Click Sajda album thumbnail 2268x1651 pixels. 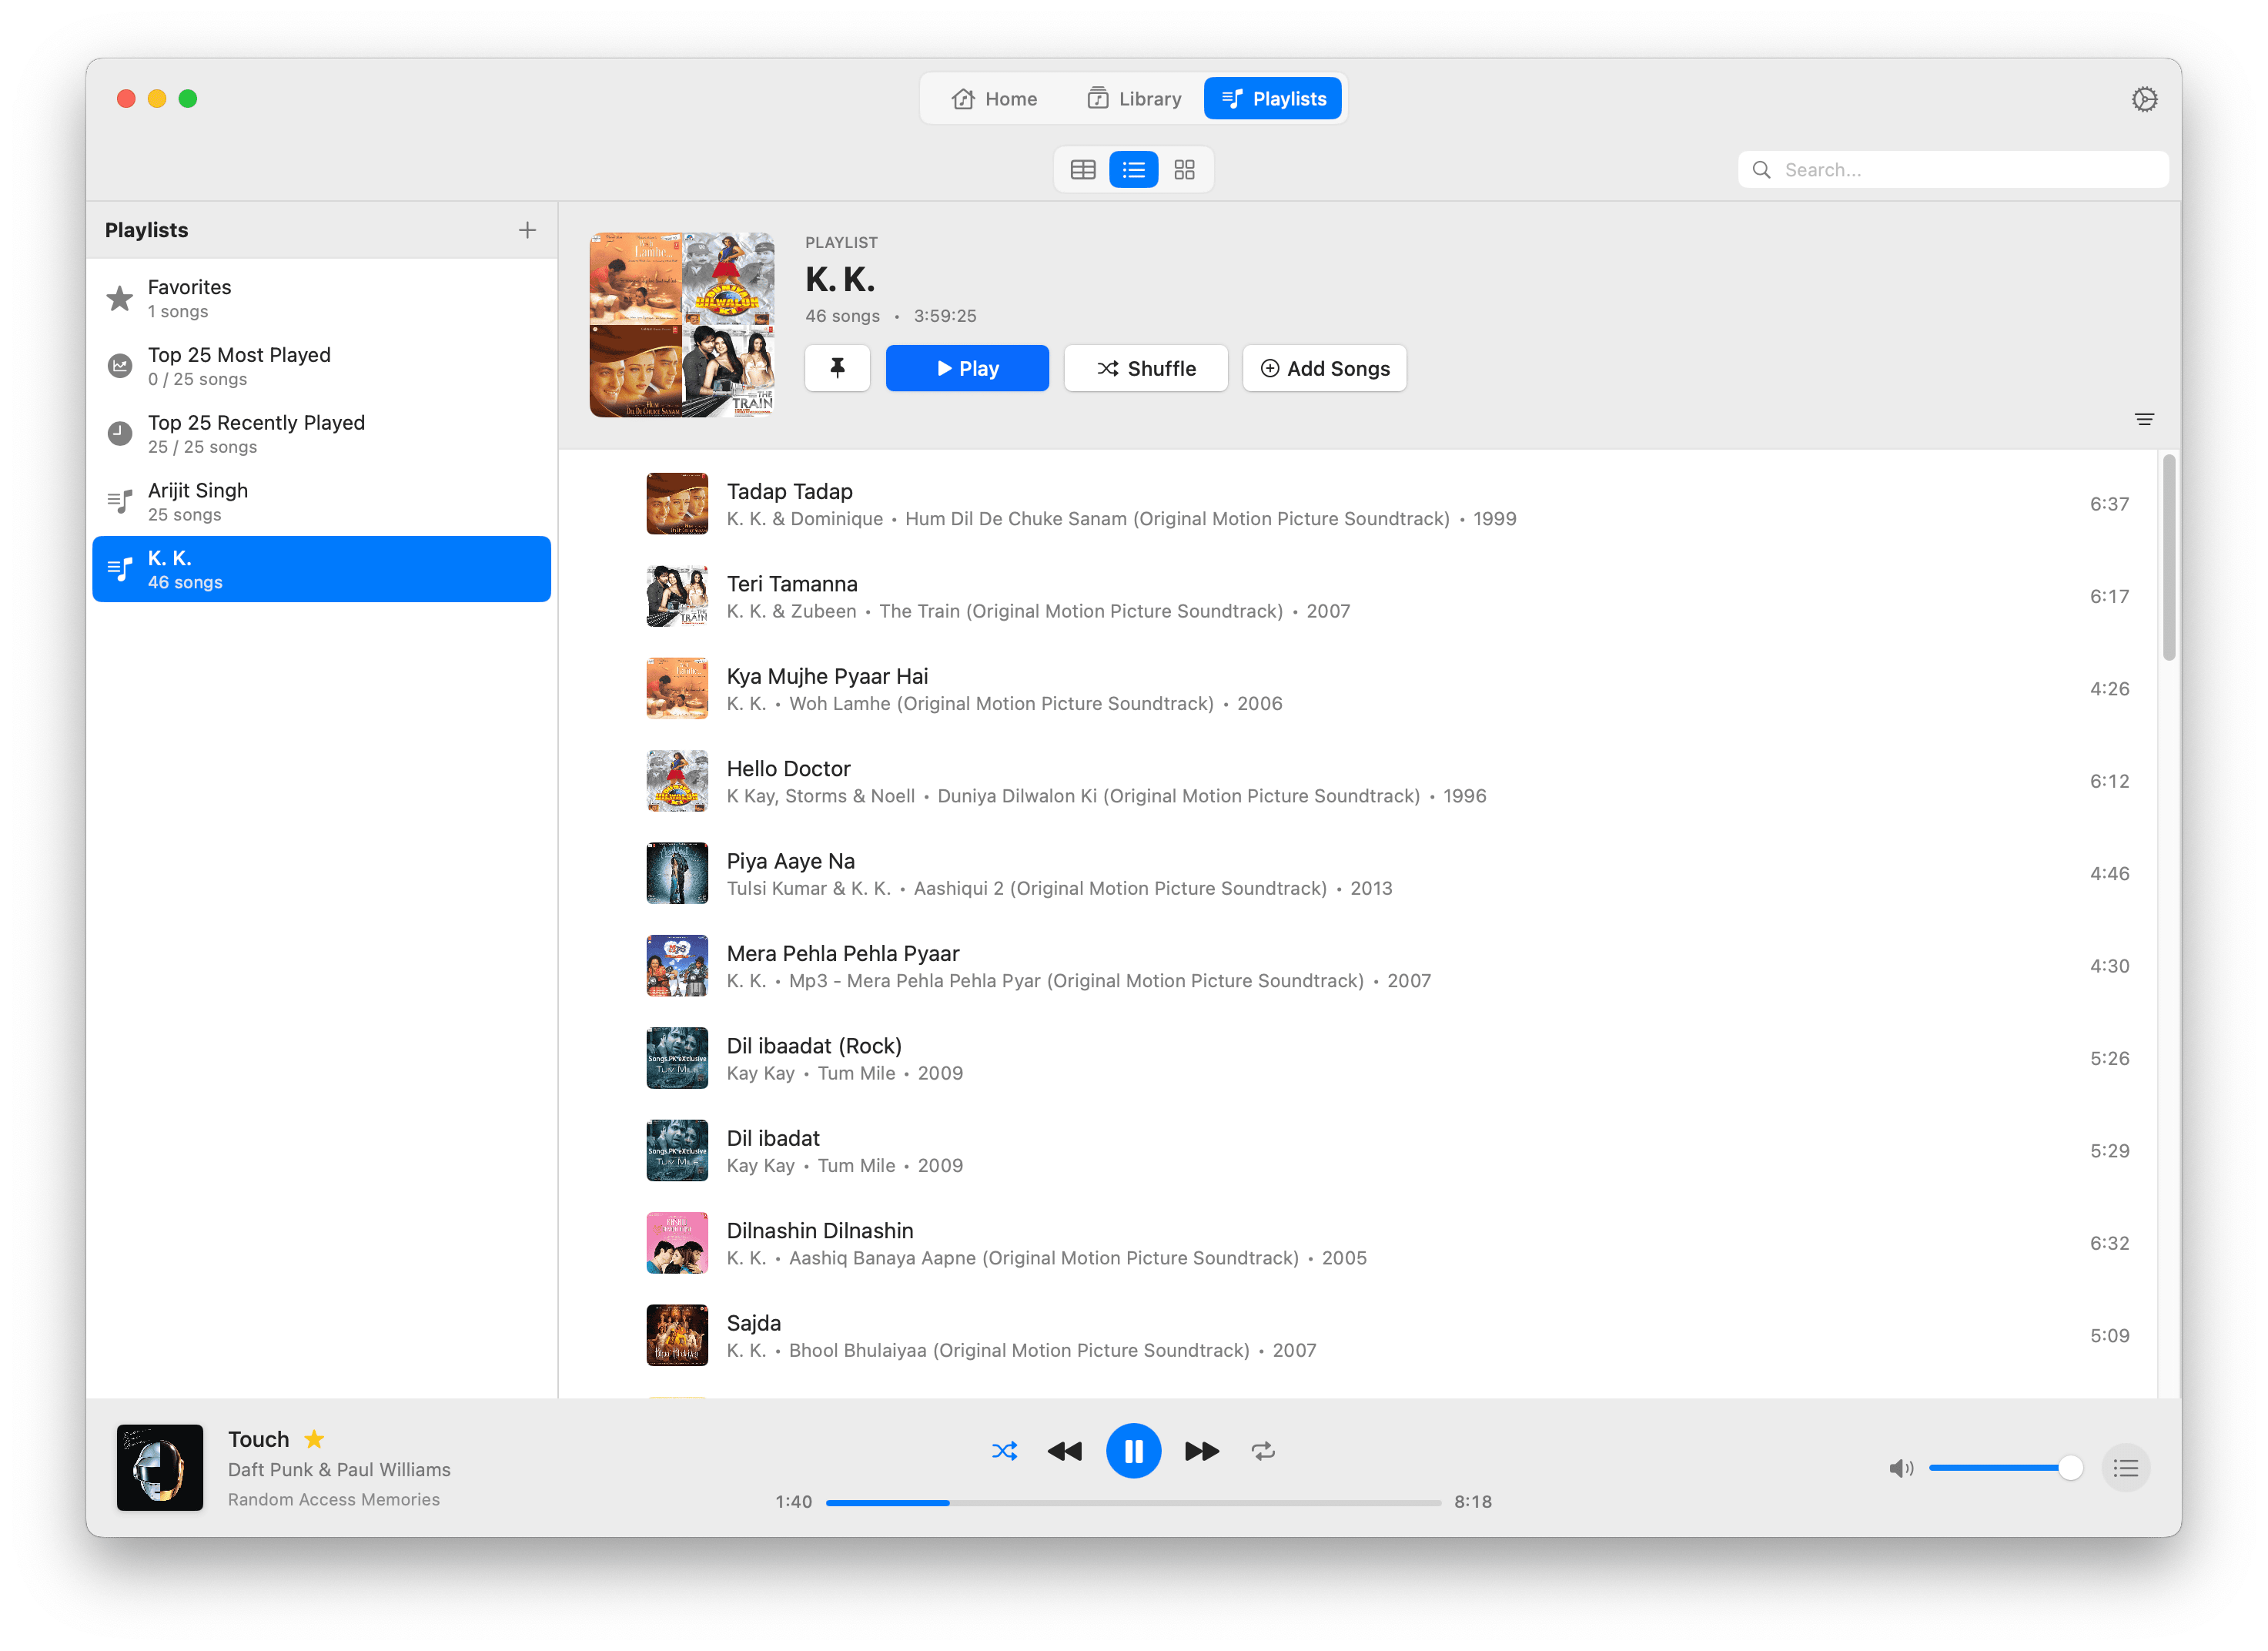click(x=677, y=1336)
